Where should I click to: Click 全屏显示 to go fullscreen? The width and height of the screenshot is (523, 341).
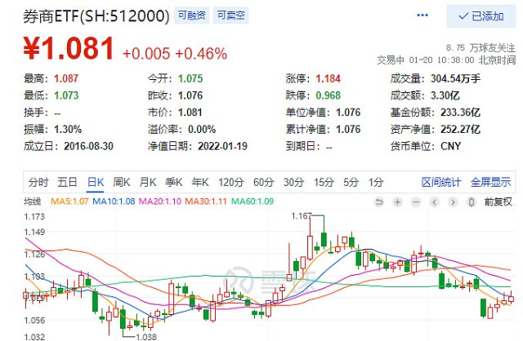click(x=490, y=182)
